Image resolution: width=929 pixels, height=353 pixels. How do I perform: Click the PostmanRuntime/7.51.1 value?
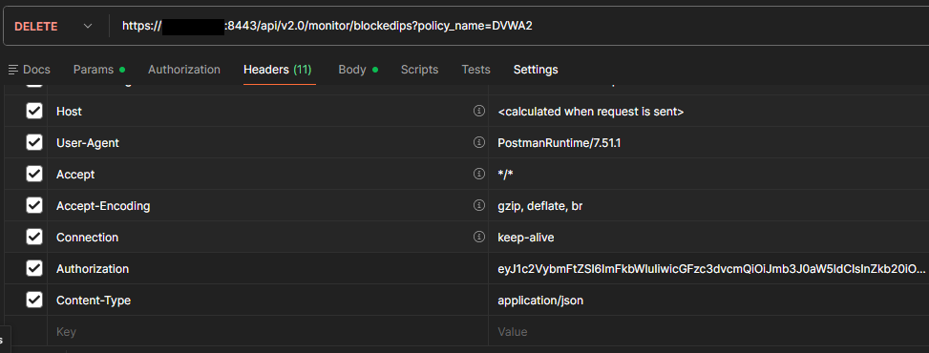[560, 143]
